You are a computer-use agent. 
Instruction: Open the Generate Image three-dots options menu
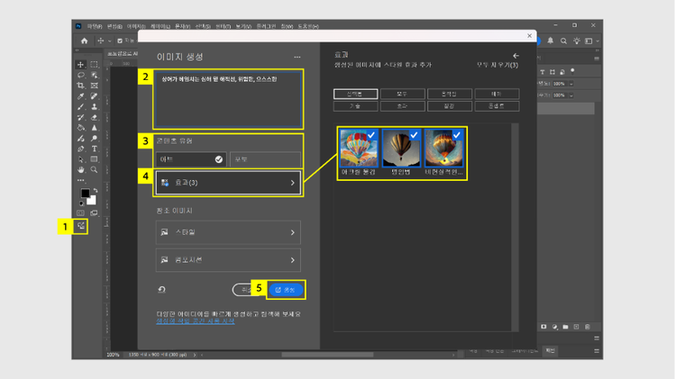click(297, 57)
